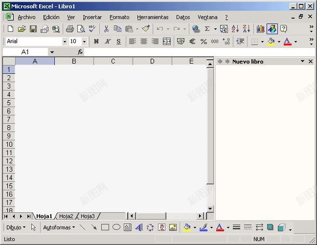Viewport: 317px width, 245px height.
Task: Switch to Hoja3 sheet tab
Action: pos(87,216)
